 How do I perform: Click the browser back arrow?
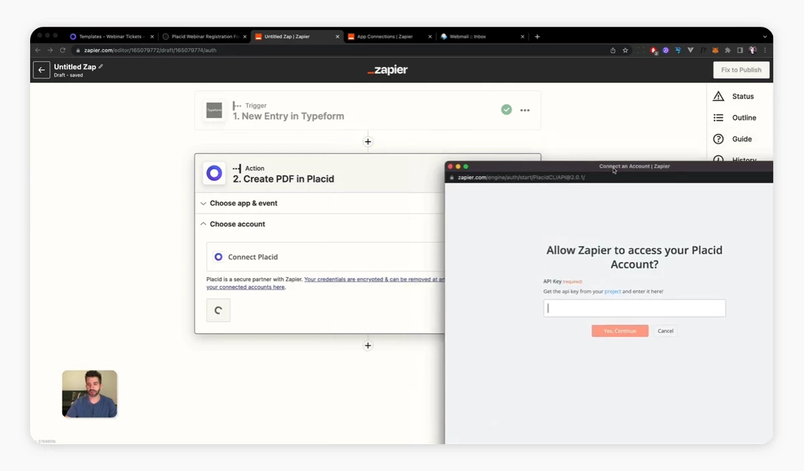coord(38,50)
